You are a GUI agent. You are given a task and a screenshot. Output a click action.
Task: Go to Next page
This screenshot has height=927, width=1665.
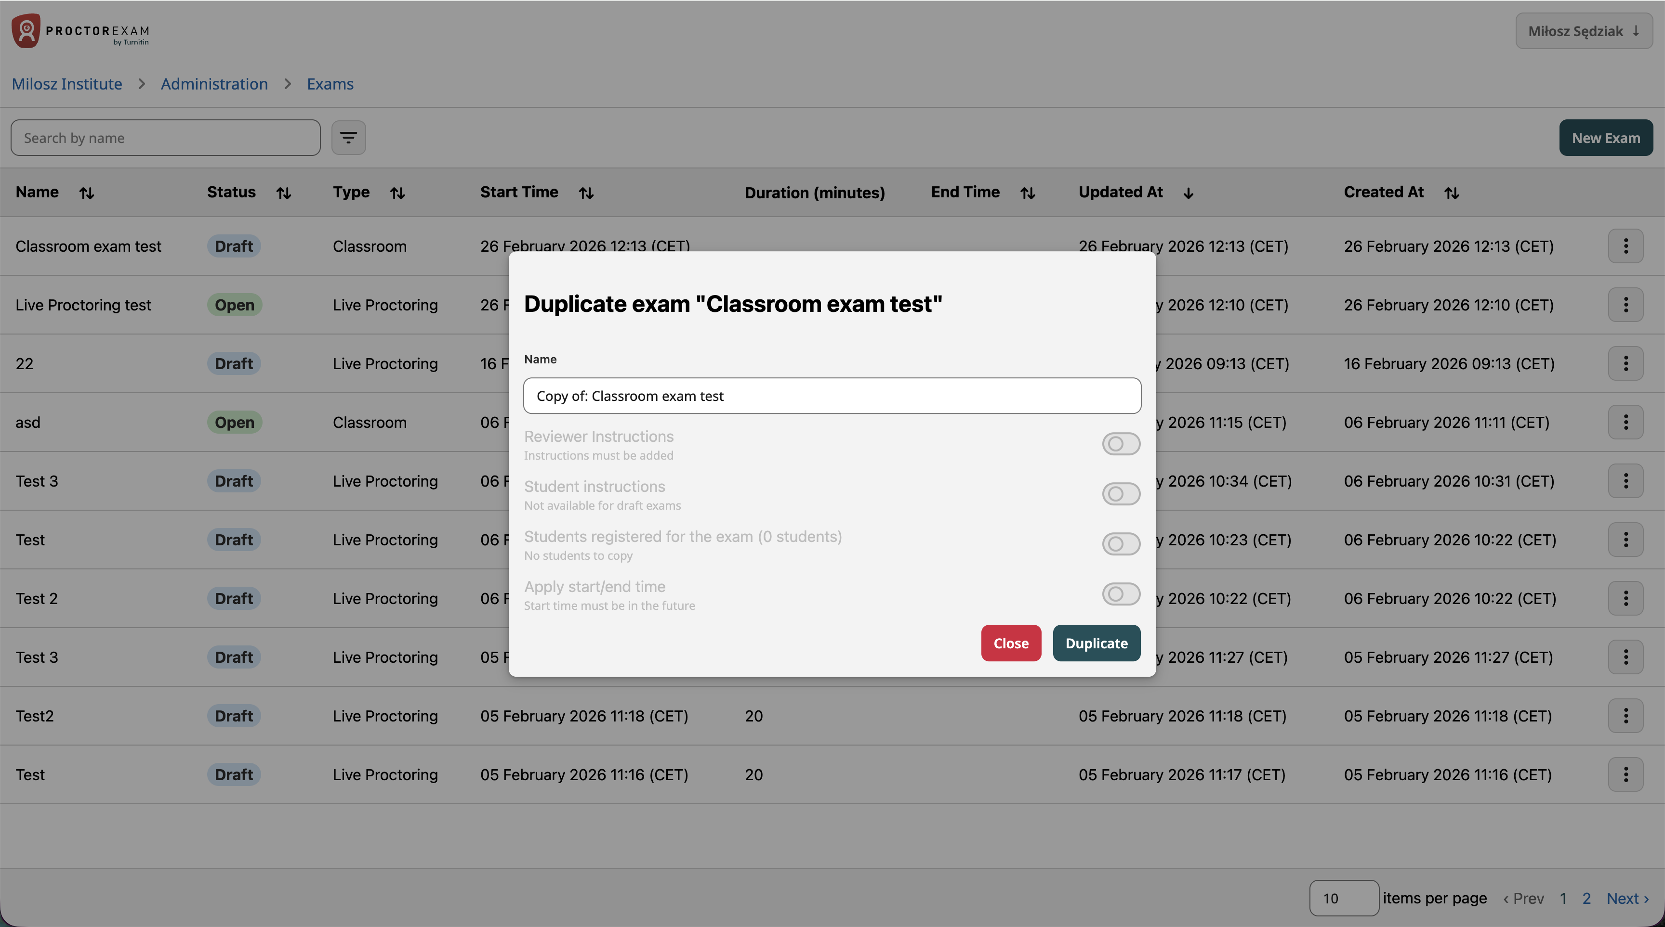click(x=1627, y=899)
